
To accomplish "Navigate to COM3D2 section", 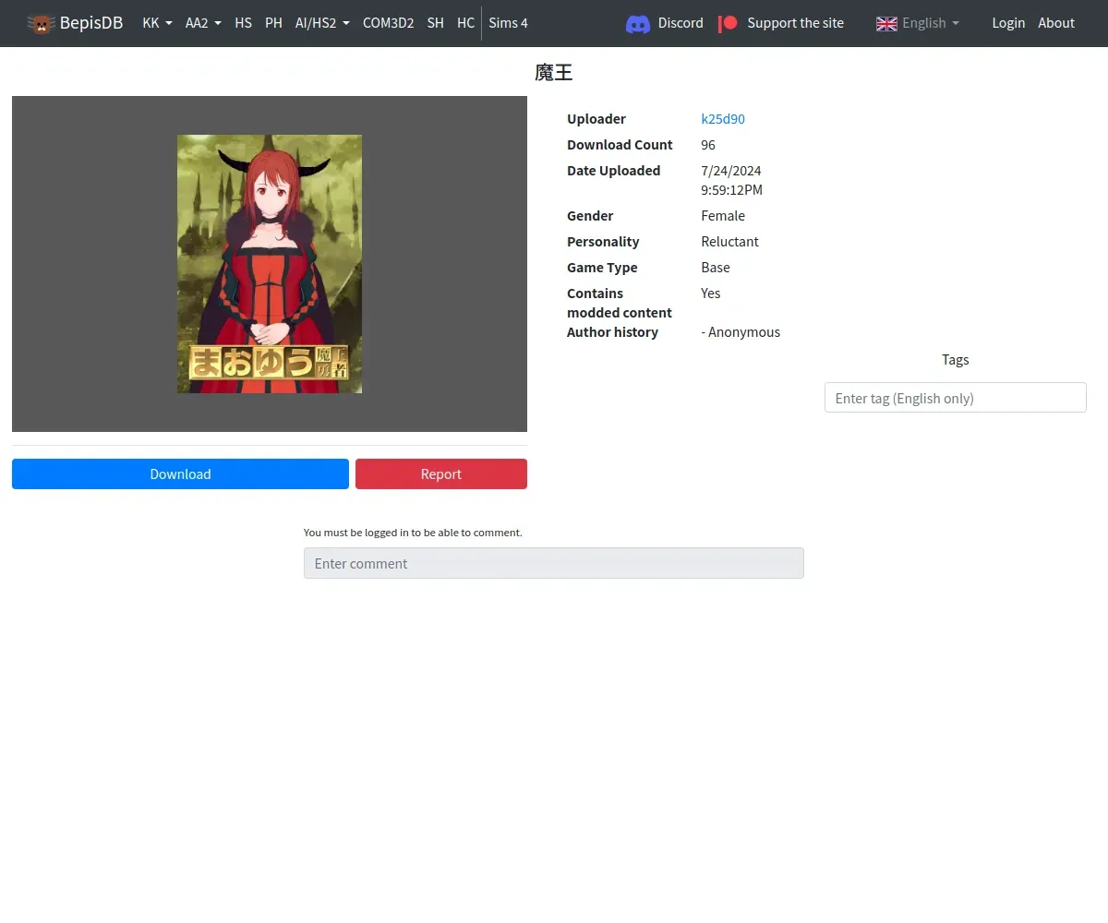I will [x=389, y=23].
